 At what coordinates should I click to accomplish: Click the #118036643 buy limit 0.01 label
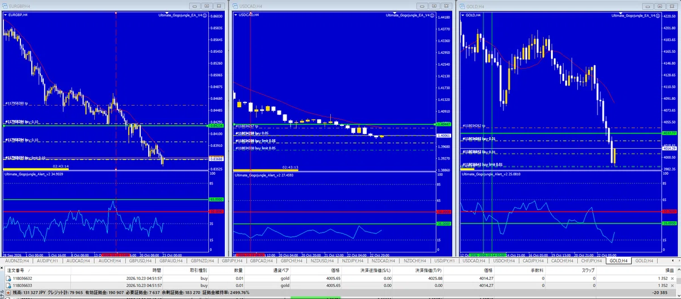click(483, 165)
